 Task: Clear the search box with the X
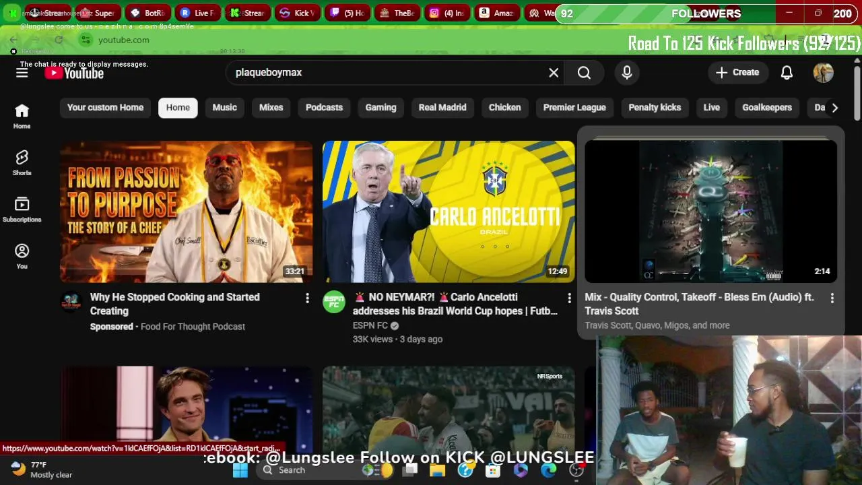coord(554,73)
